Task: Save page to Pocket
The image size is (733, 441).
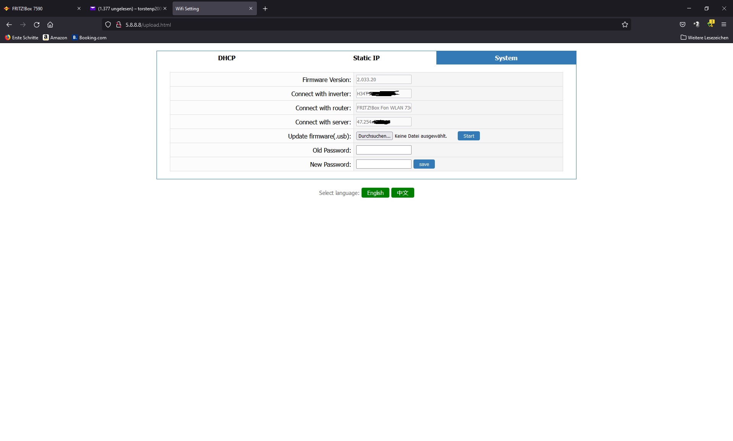Action: [683, 24]
